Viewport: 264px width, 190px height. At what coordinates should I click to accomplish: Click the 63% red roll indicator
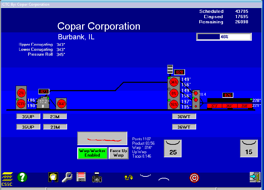pyautogui.click(x=21, y=104)
